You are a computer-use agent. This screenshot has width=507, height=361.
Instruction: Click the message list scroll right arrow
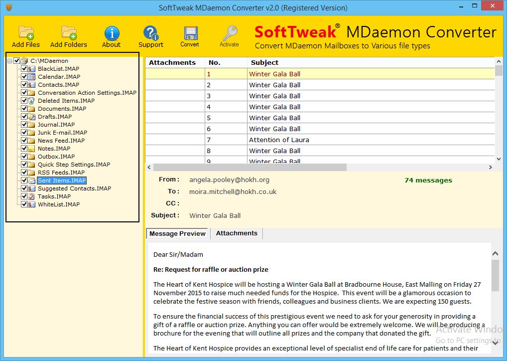(x=490, y=168)
